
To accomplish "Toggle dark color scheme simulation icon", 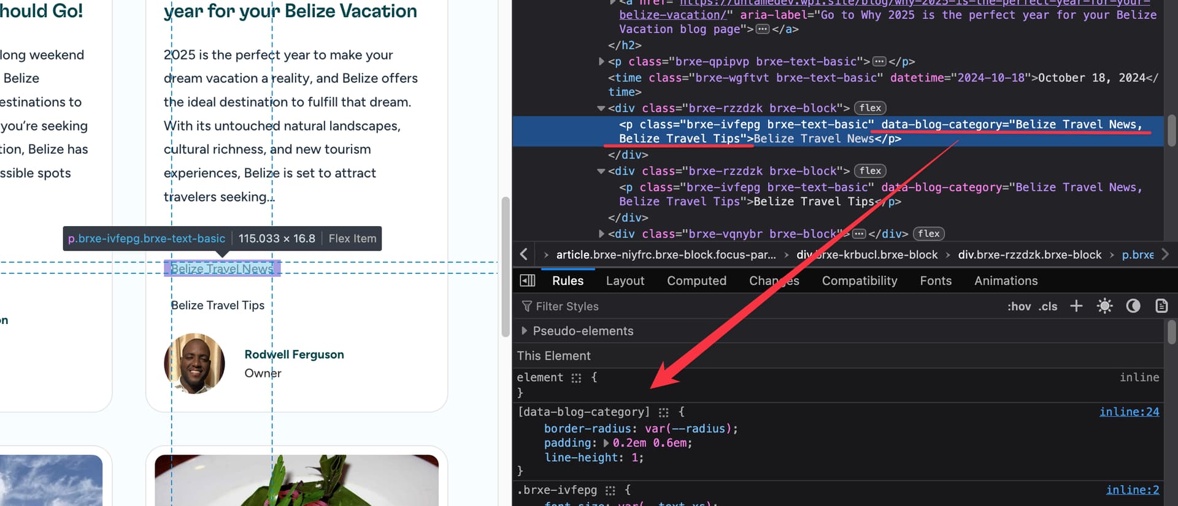I will coord(1133,306).
